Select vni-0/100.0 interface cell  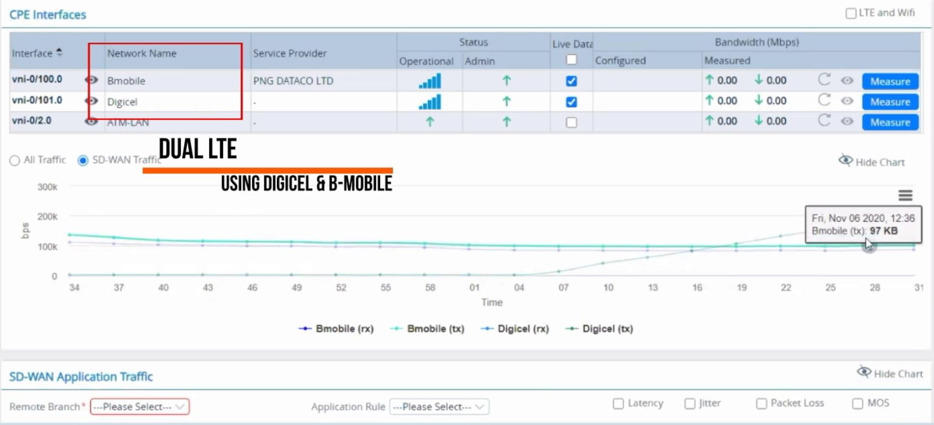pos(37,79)
